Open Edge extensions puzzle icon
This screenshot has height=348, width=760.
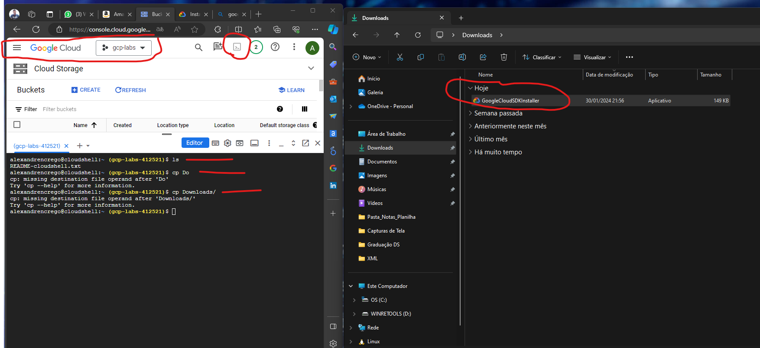(x=218, y=29)
